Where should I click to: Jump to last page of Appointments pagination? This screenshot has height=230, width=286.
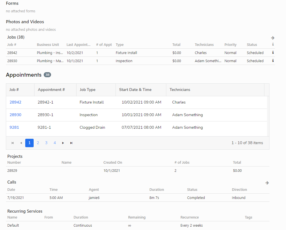click(x=71, y=143)
